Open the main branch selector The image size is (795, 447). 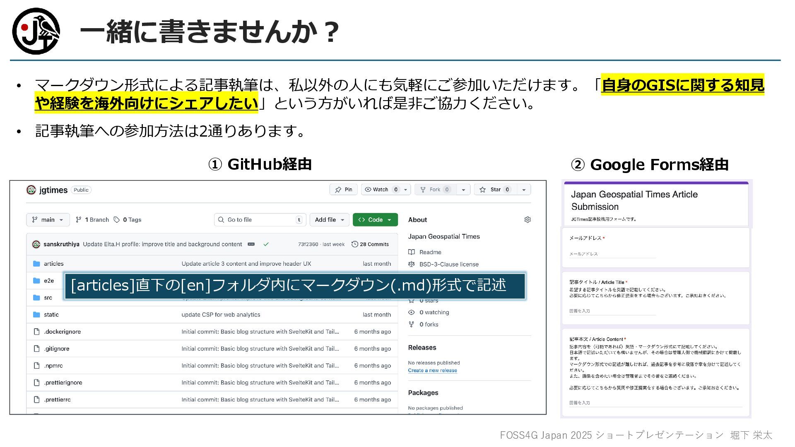pos(48,220)
